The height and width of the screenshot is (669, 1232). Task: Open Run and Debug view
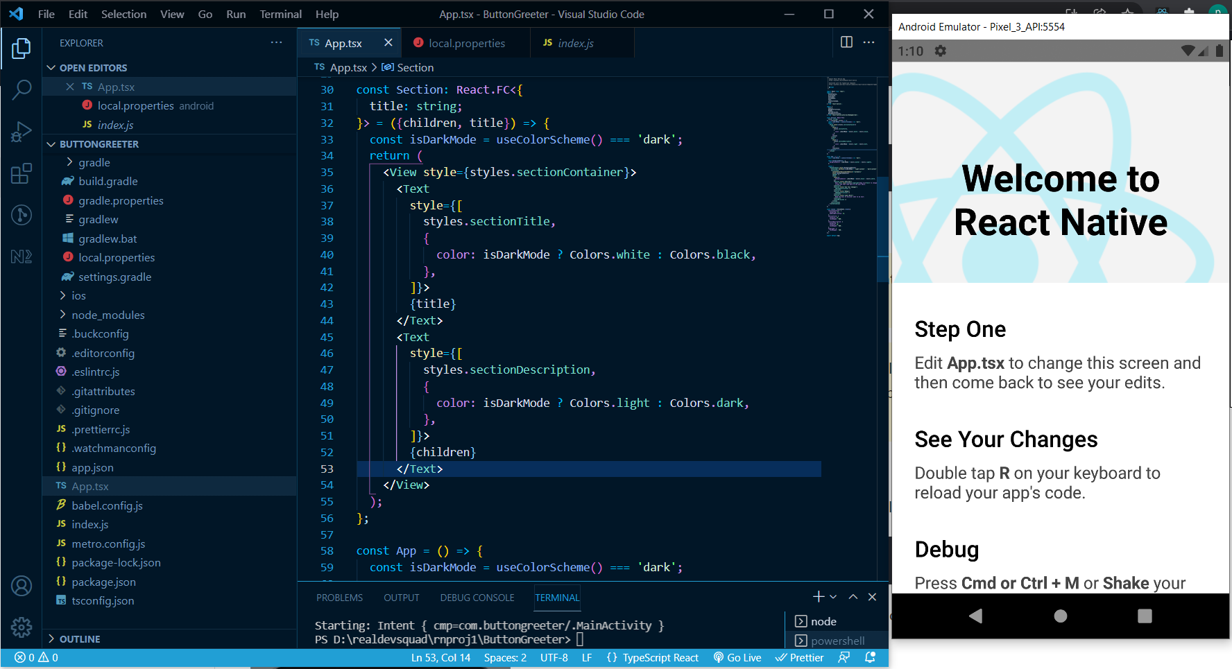[x=22, y=131]
